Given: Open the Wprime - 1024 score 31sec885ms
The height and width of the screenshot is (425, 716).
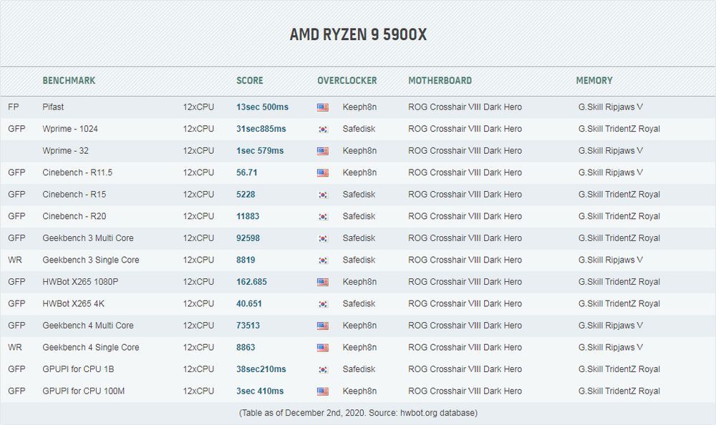Looking at the screenshot, I should click(x=261, y=130).
